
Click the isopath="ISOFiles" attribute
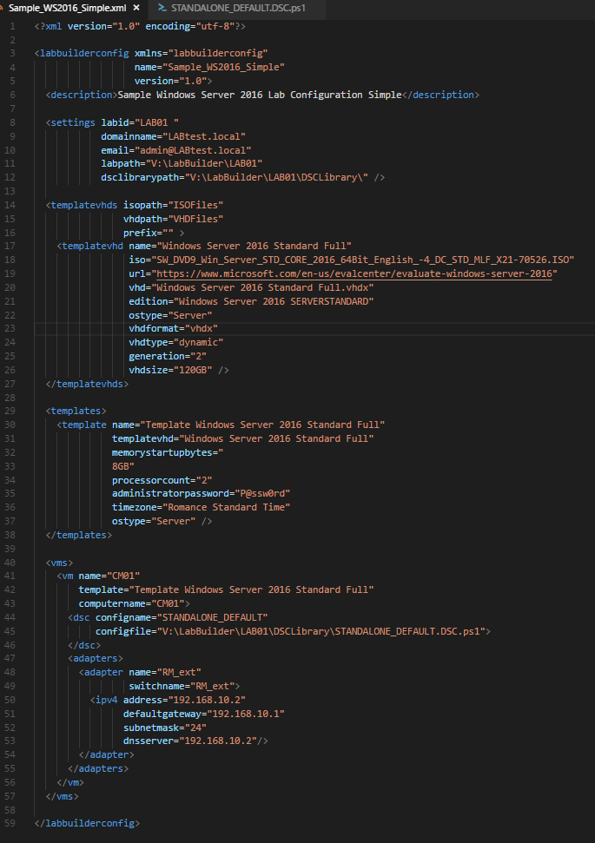point(173,206)
